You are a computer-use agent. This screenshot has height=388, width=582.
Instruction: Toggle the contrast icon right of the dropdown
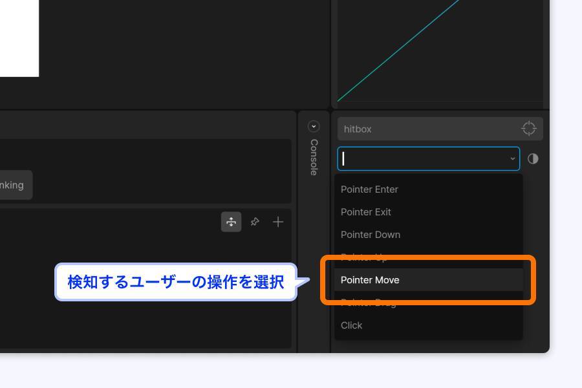pos(533,158)
